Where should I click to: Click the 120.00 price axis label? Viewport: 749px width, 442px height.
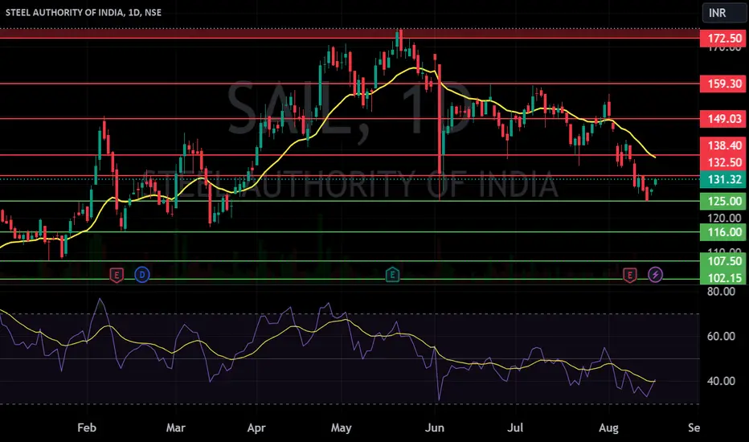724,218
